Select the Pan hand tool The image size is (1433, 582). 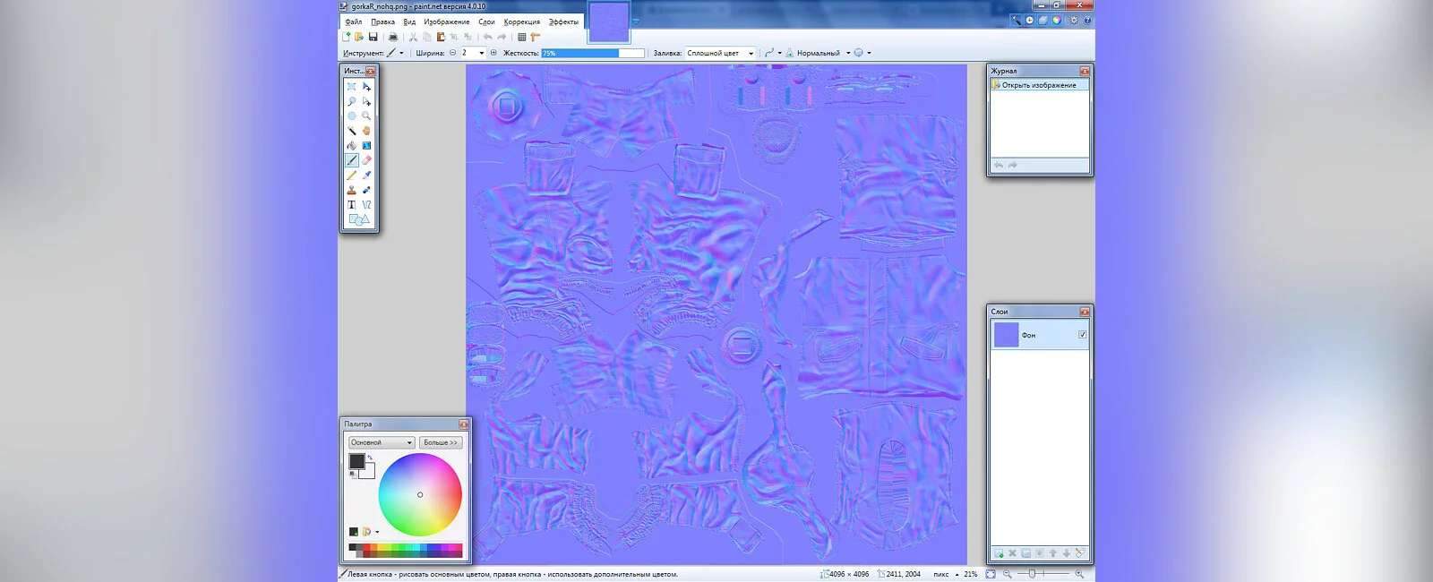pyautogui.click(x=366, y=131)
